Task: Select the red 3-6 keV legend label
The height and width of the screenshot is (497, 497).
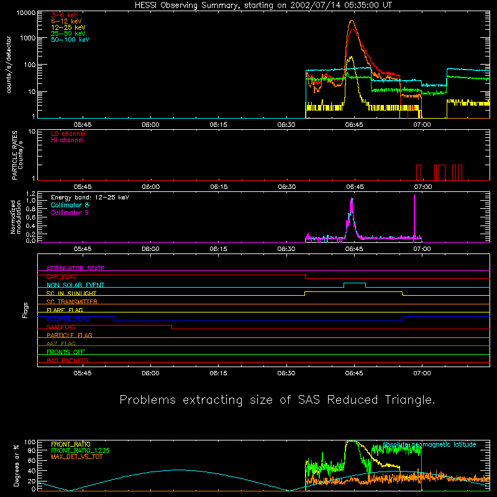Action: coord(65,15)
